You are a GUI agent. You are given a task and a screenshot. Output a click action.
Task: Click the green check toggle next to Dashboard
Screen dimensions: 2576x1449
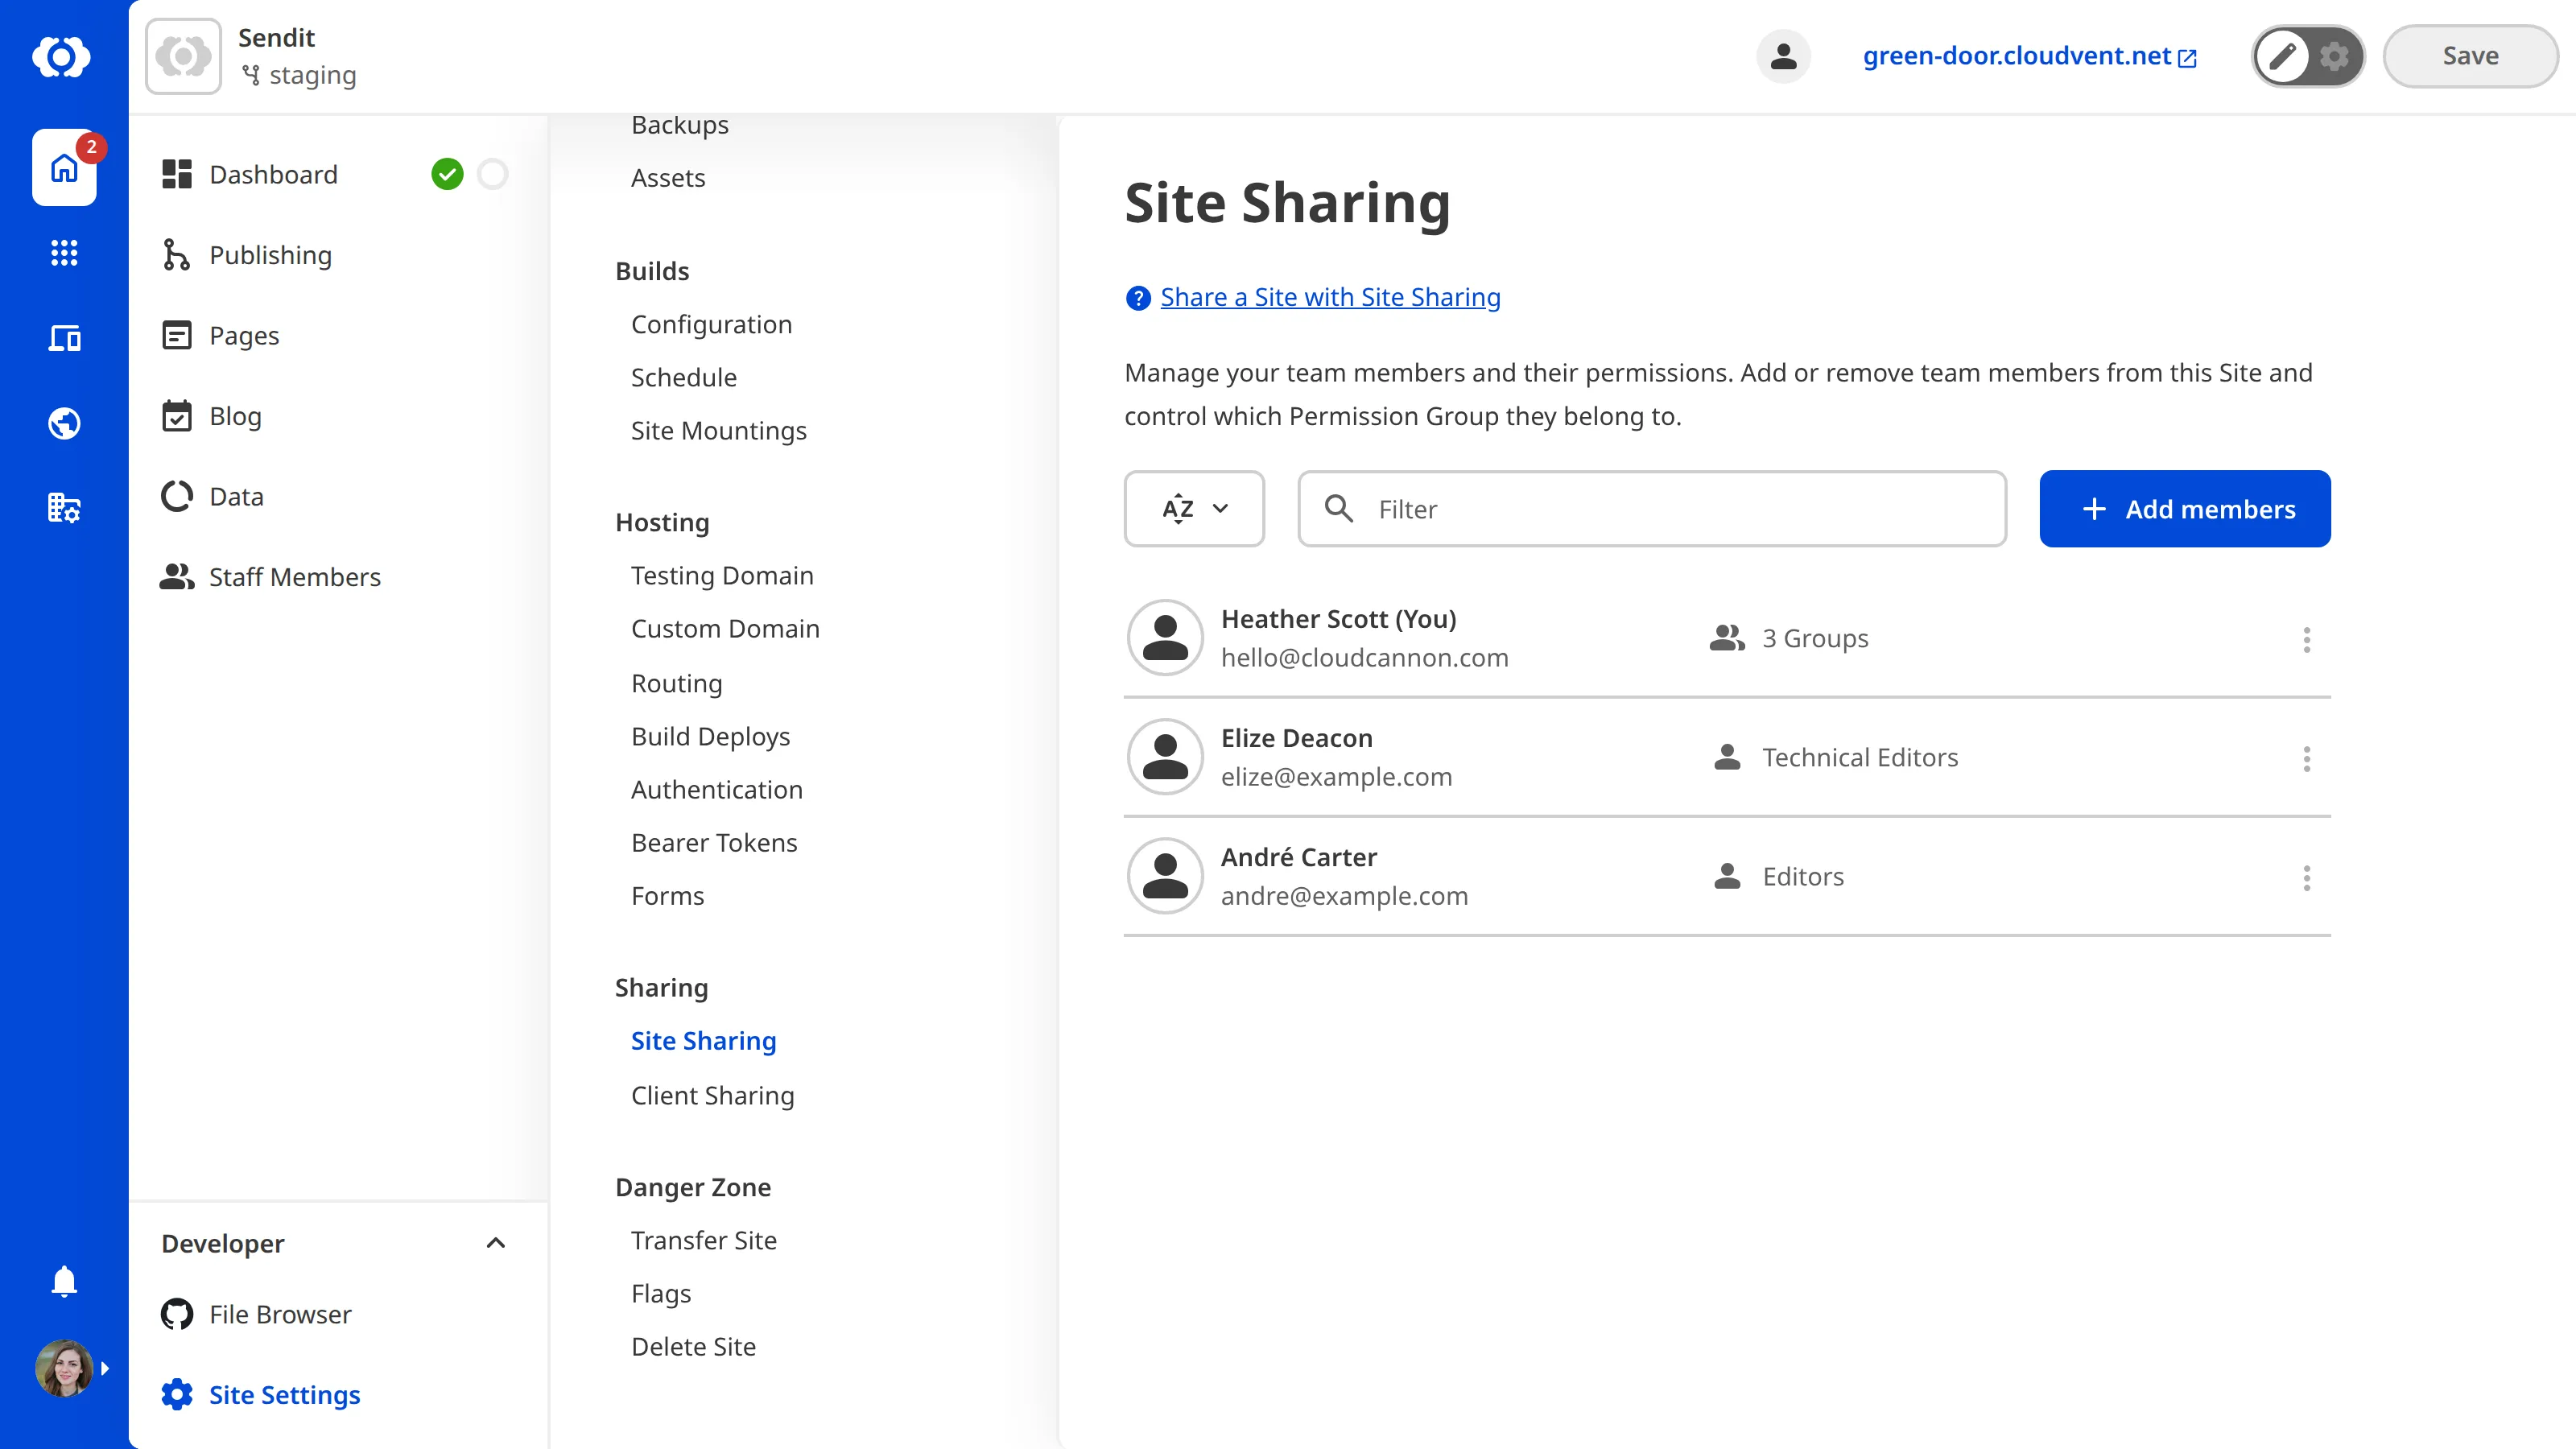point(449,173)
